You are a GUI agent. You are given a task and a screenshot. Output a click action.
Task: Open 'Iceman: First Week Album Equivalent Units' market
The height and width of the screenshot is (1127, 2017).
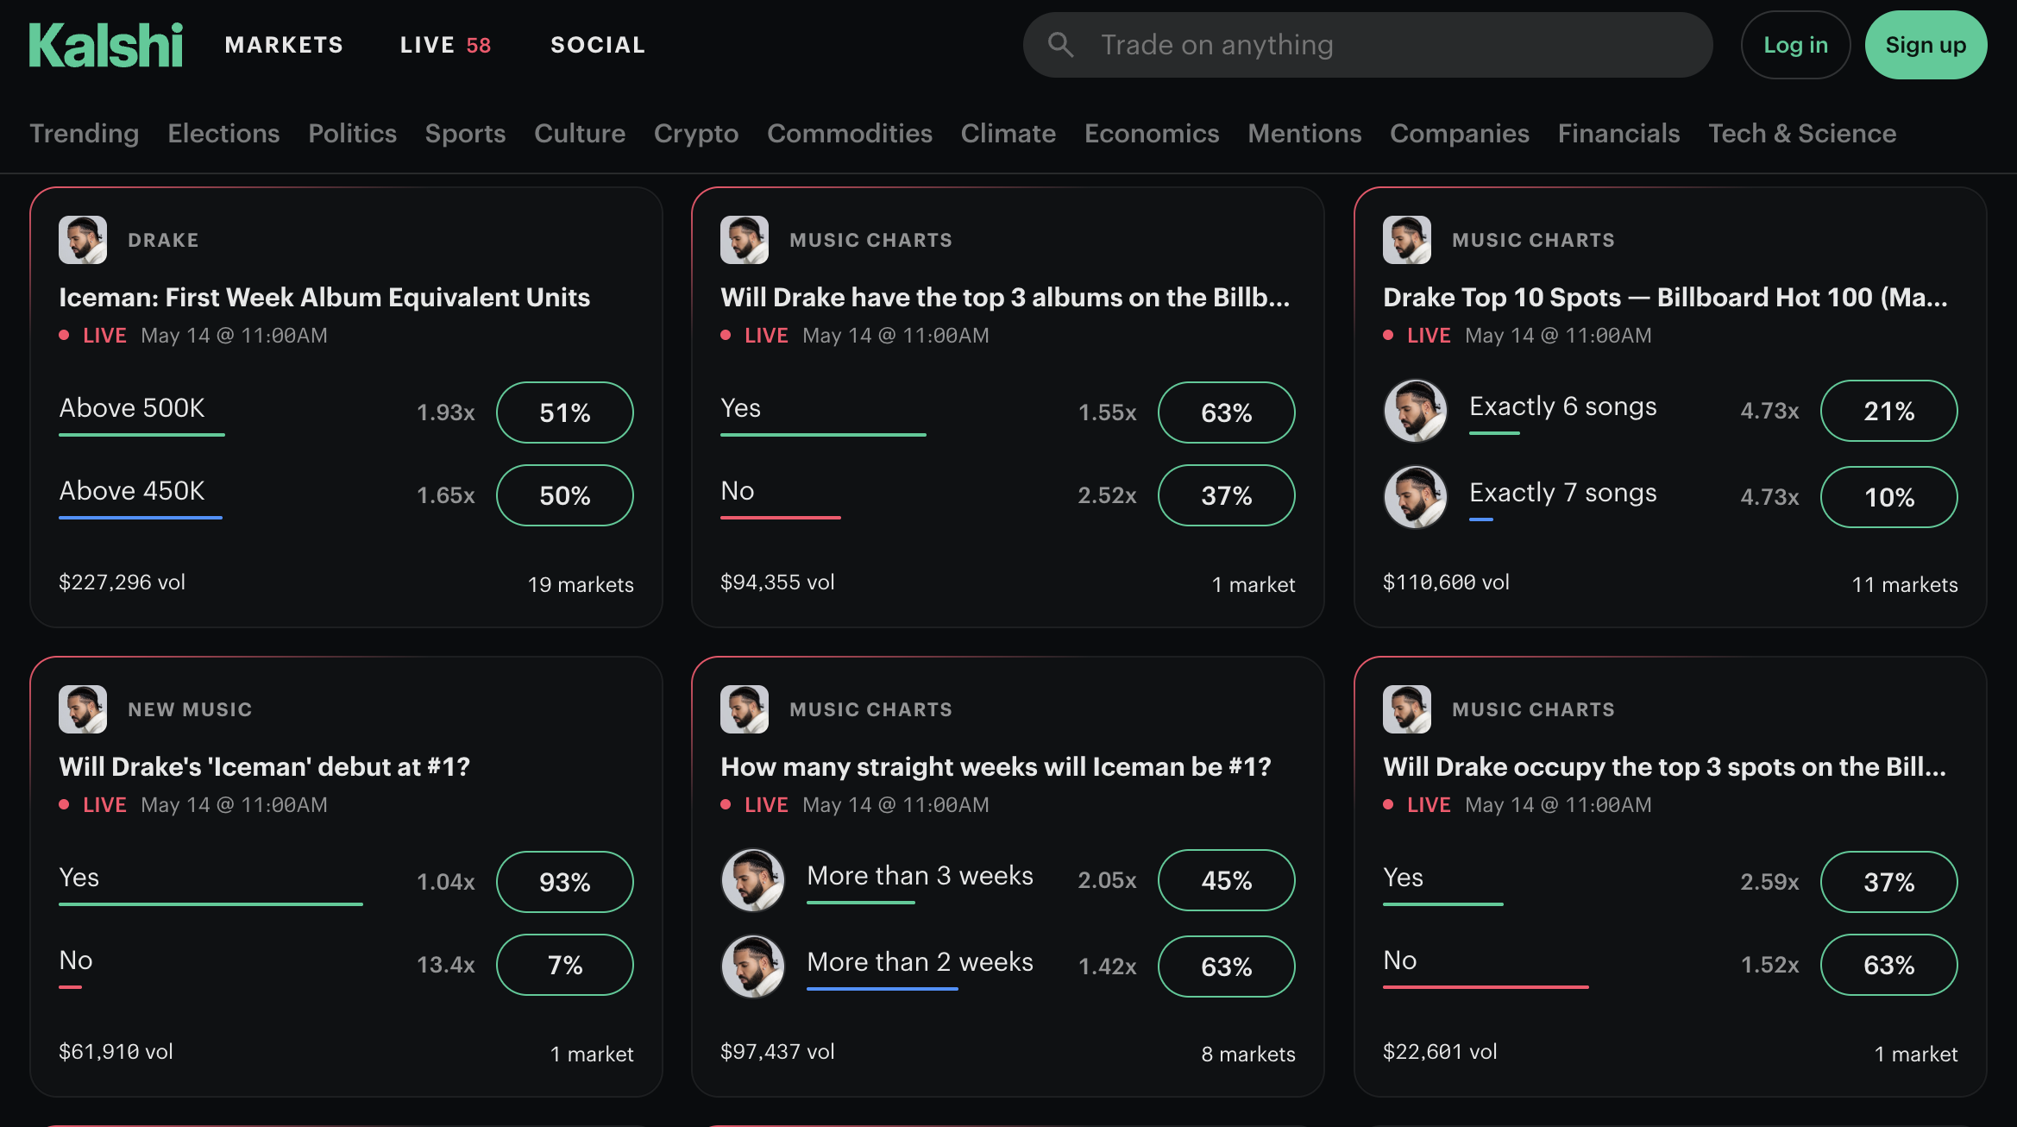click(324, 297)
